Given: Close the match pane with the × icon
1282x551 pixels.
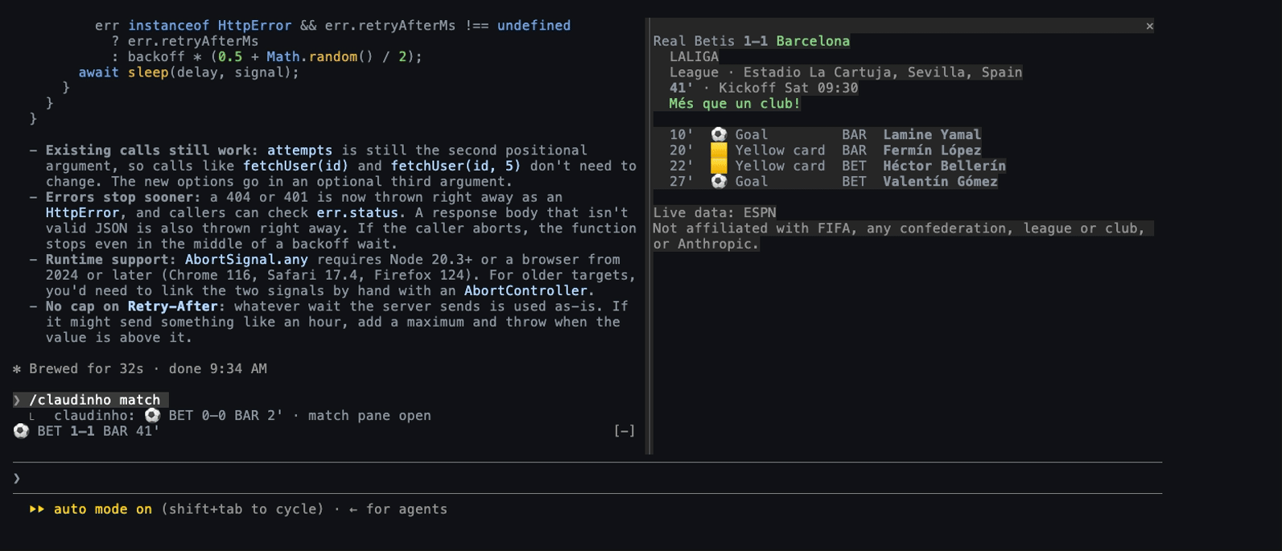Looking at the screenshot, I should click(1149, 27).
